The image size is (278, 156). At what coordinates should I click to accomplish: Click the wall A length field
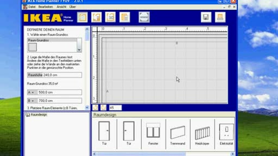(x=59, y=92)
